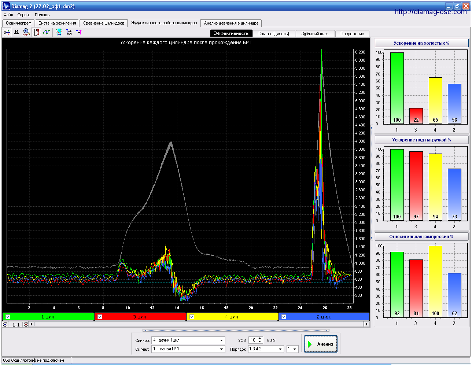472x365 pixels.
Task: Open the Файл menu
Action: (x=8, y=15)
